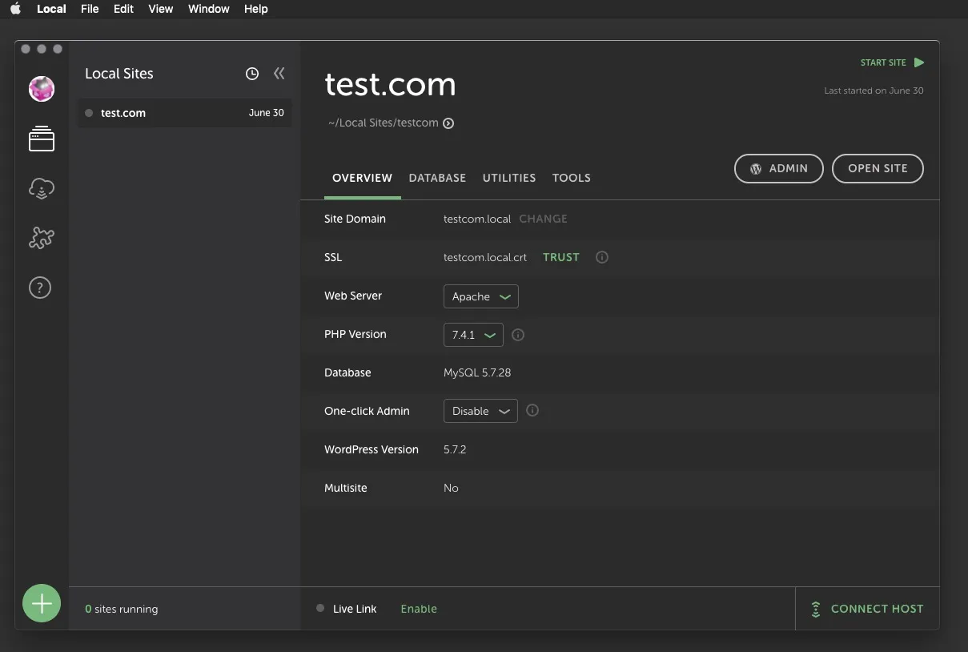Click the site path ~/Local Sites/testcom
The height and width of the screenshot is (652, 968).
384,123
